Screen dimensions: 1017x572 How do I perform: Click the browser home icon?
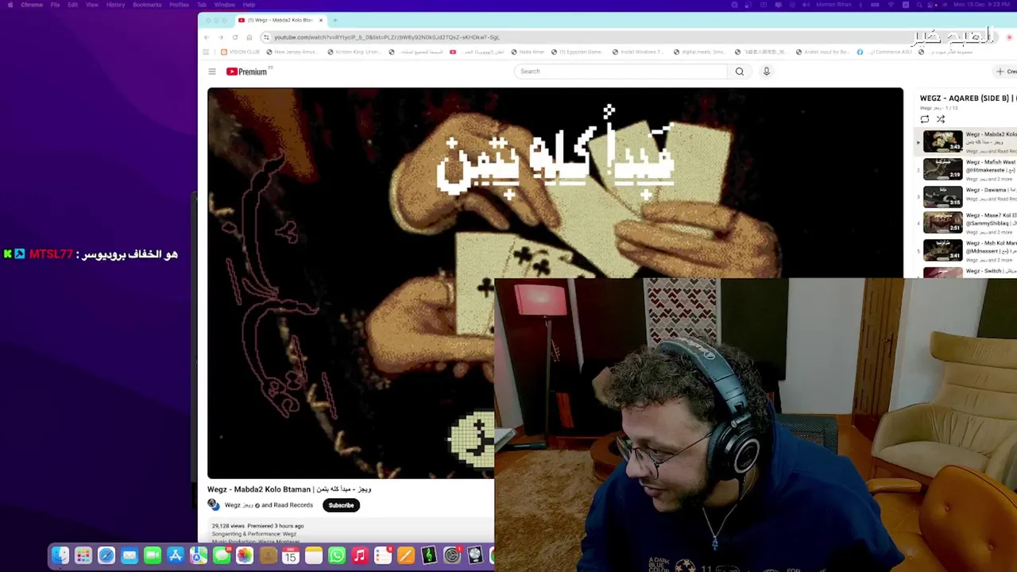(249, 37)
